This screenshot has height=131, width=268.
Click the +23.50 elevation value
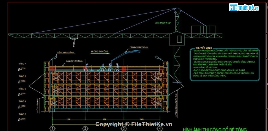point(22,81)
